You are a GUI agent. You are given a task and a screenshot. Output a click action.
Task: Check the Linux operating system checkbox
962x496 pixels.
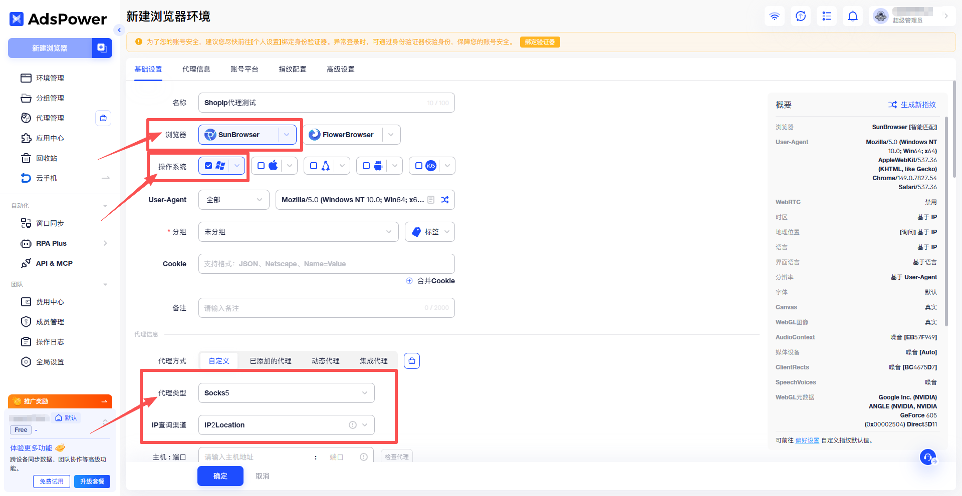pyautogui.click(x=314, y=166)
